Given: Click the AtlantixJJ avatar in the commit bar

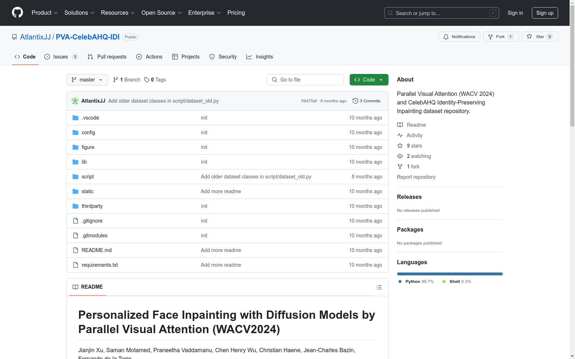Looking at the screenshot, I should pyautogui.click(x=75, y=101).
